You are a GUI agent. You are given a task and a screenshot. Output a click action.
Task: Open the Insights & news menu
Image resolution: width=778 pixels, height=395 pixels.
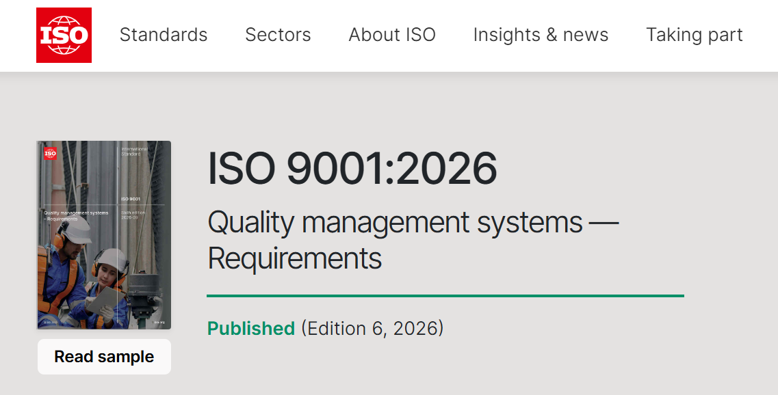(541, 35)
